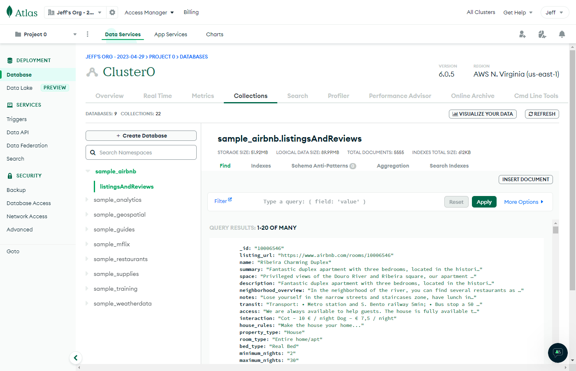Open the Get Help dropdown
This screenshot has width=576, height=371.
[518, 12]
